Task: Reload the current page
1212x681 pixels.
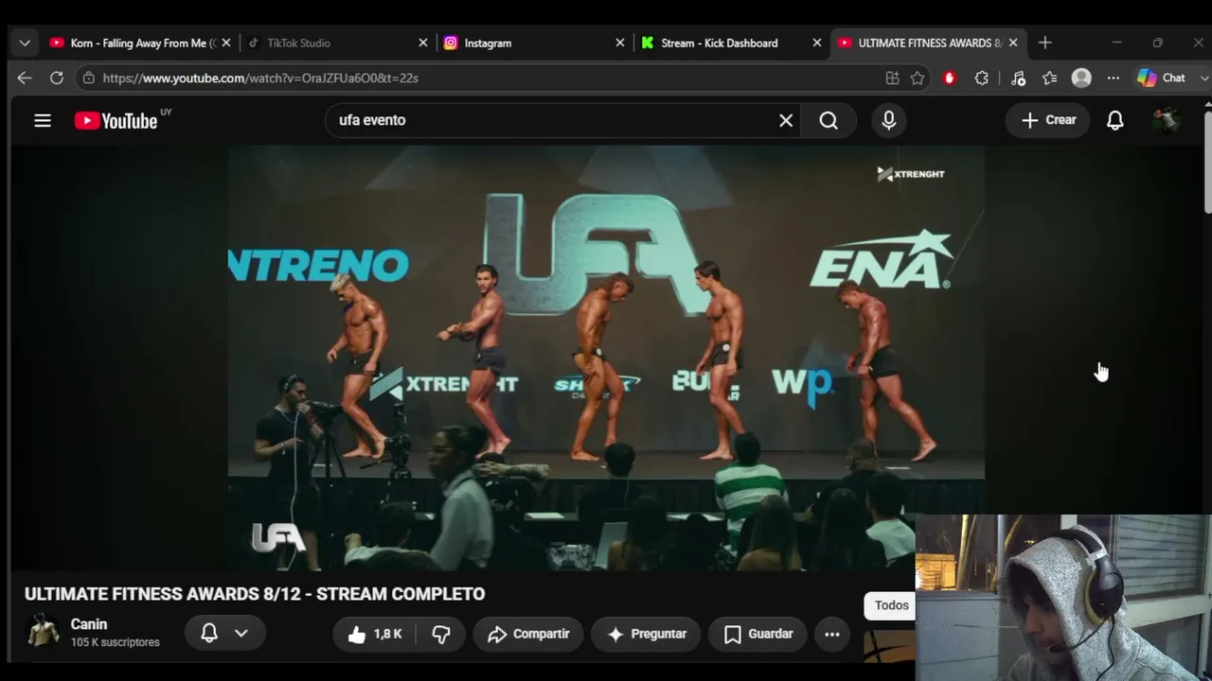Action: pos(57,78)
